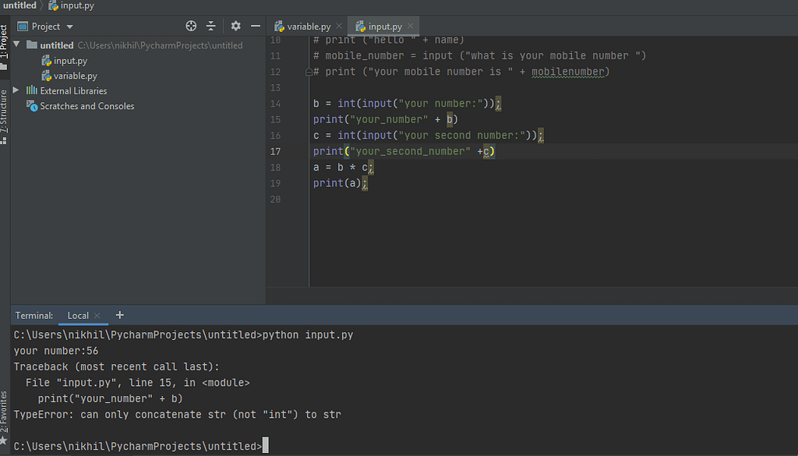Click line number 17 in gutter
The width and height of the screenshot is (798, 456).
[275, 152]
